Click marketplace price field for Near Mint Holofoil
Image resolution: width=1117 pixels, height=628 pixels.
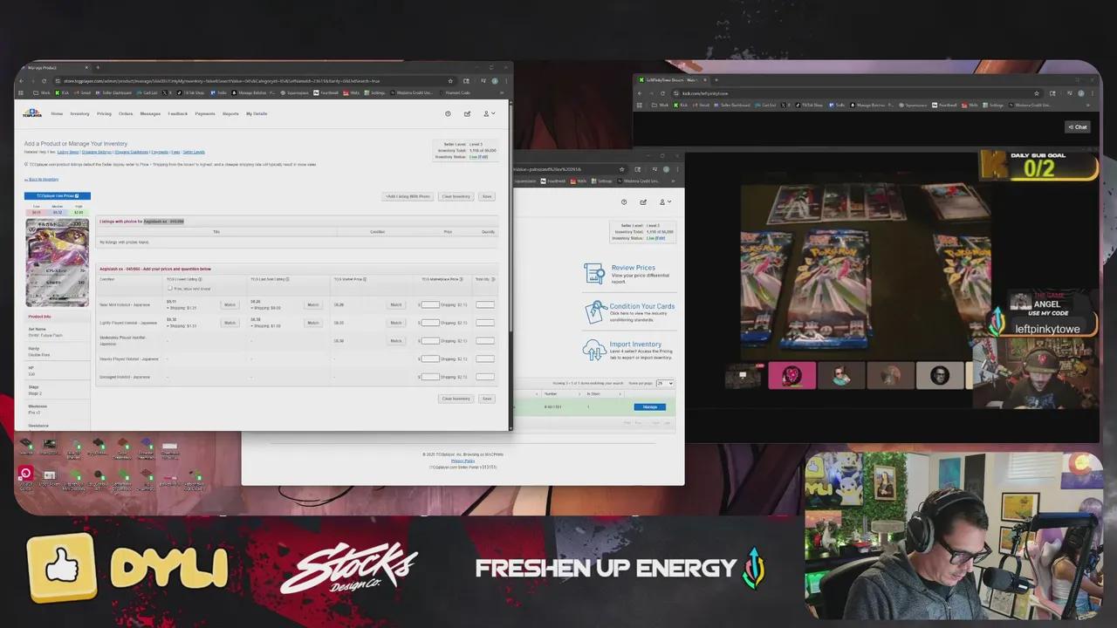tap(429, 304)
